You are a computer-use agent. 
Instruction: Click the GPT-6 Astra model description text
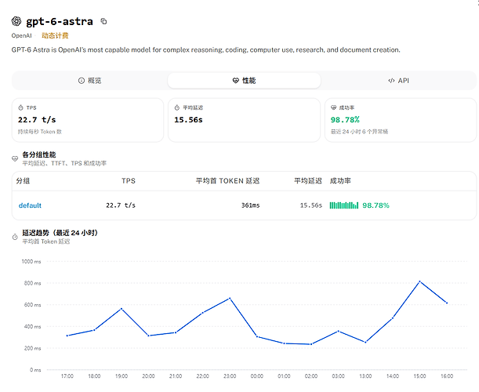coord(206,50)
